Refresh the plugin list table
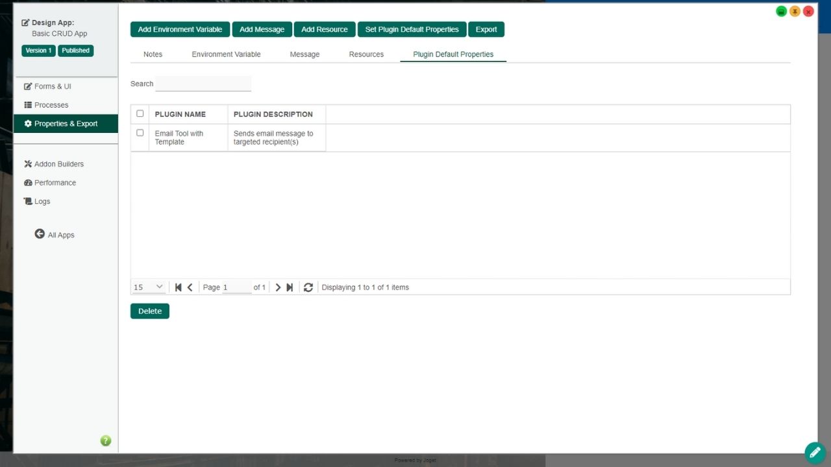 [308, 287]
